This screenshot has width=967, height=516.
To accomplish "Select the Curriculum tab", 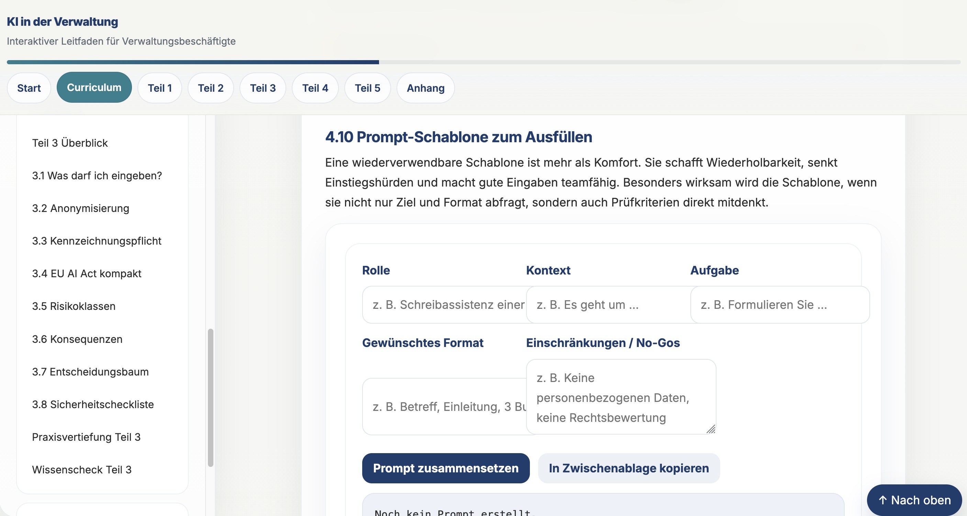I will tap(94, 88).
